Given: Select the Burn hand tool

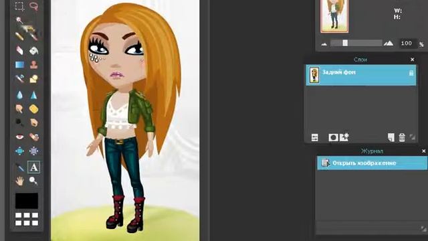Looking at the screenshot, I should tap(33, 123).
